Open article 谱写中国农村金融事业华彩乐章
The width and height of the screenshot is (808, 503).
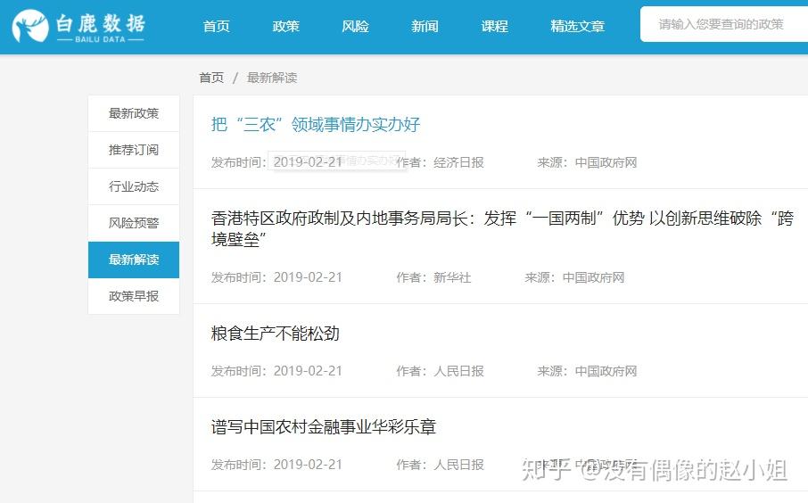[324, 426]
